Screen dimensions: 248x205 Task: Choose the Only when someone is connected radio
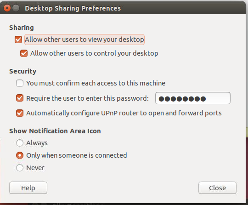tap(20, 155)
